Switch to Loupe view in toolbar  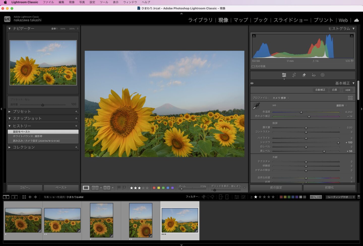click(x=86, y=188)
